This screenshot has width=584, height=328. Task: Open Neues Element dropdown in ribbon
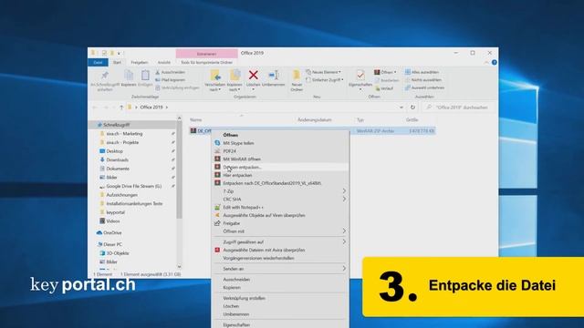click(x=323, y=72)
